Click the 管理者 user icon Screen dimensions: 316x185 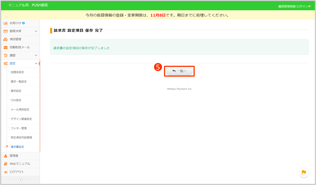(6, 156)
